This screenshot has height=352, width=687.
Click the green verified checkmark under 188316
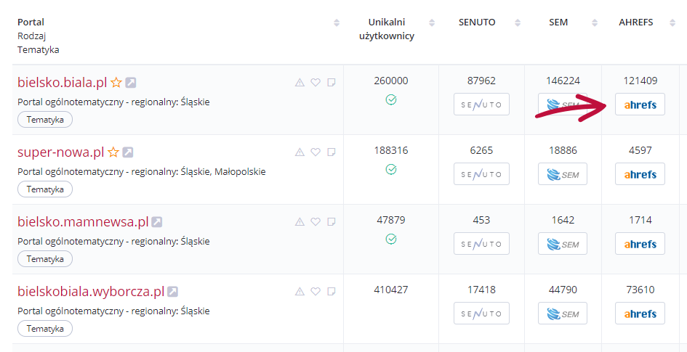click(391, 169)
